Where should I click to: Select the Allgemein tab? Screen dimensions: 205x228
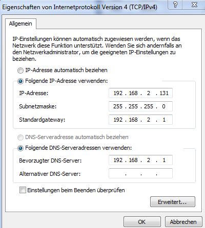tap(20, 24)
